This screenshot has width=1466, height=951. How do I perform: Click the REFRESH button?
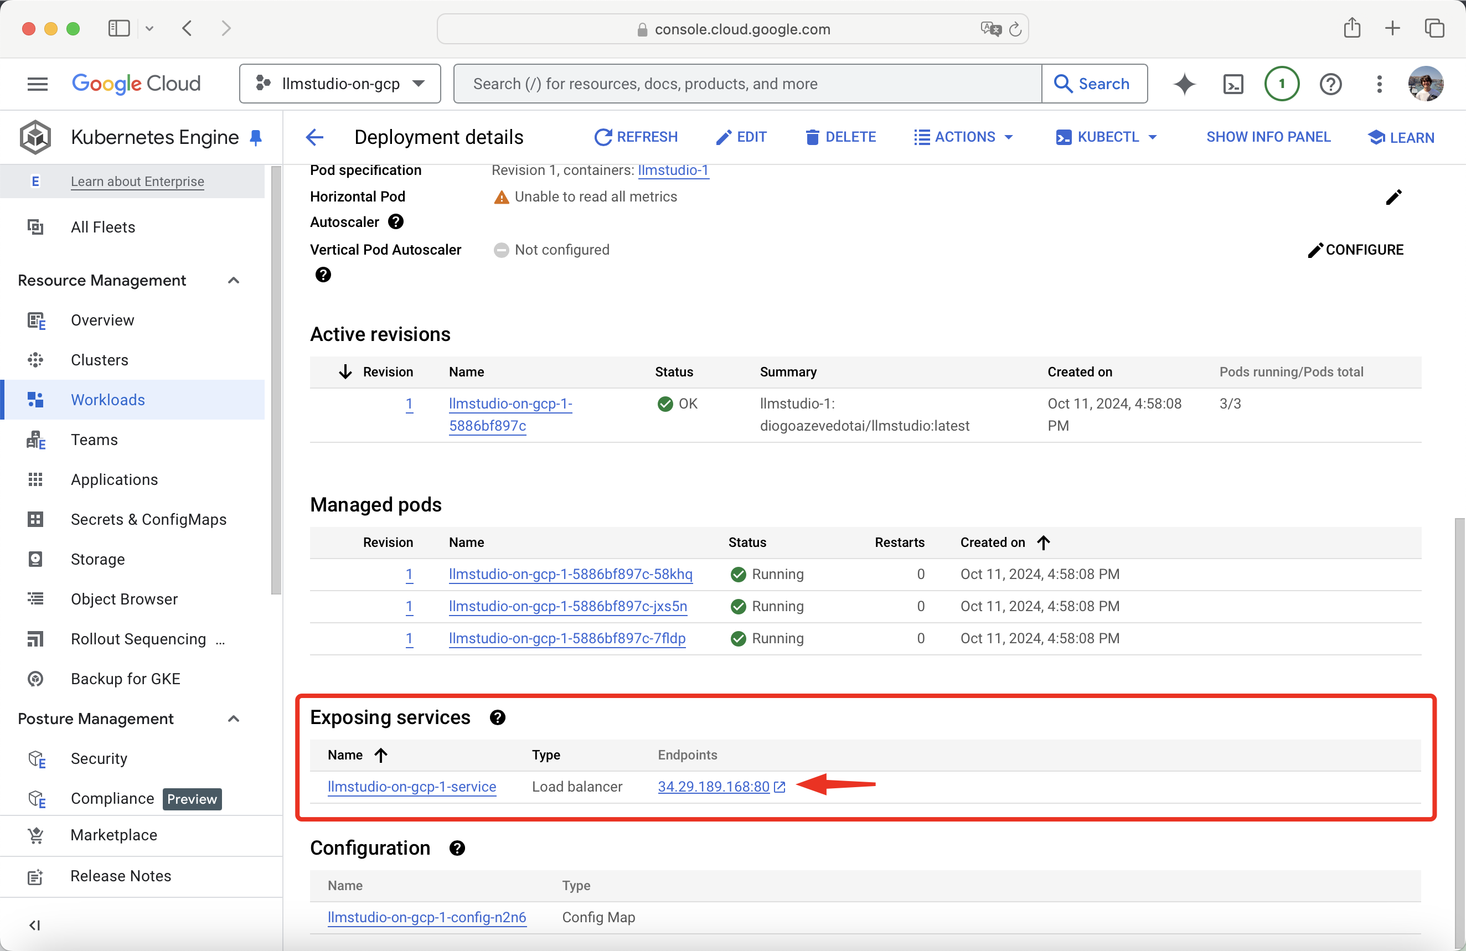[x=636, y=137]
